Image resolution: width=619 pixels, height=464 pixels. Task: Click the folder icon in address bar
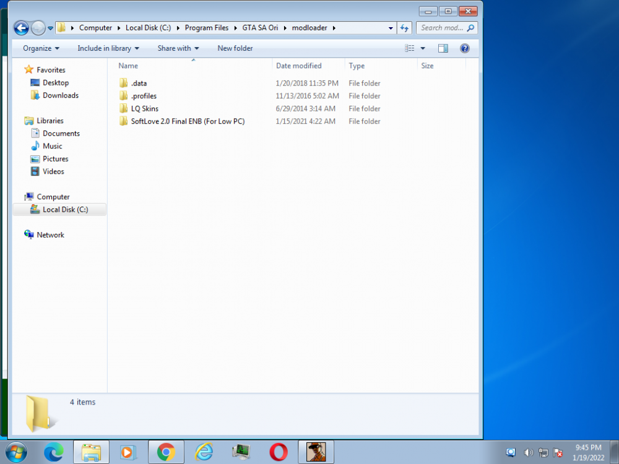[61, 28]
